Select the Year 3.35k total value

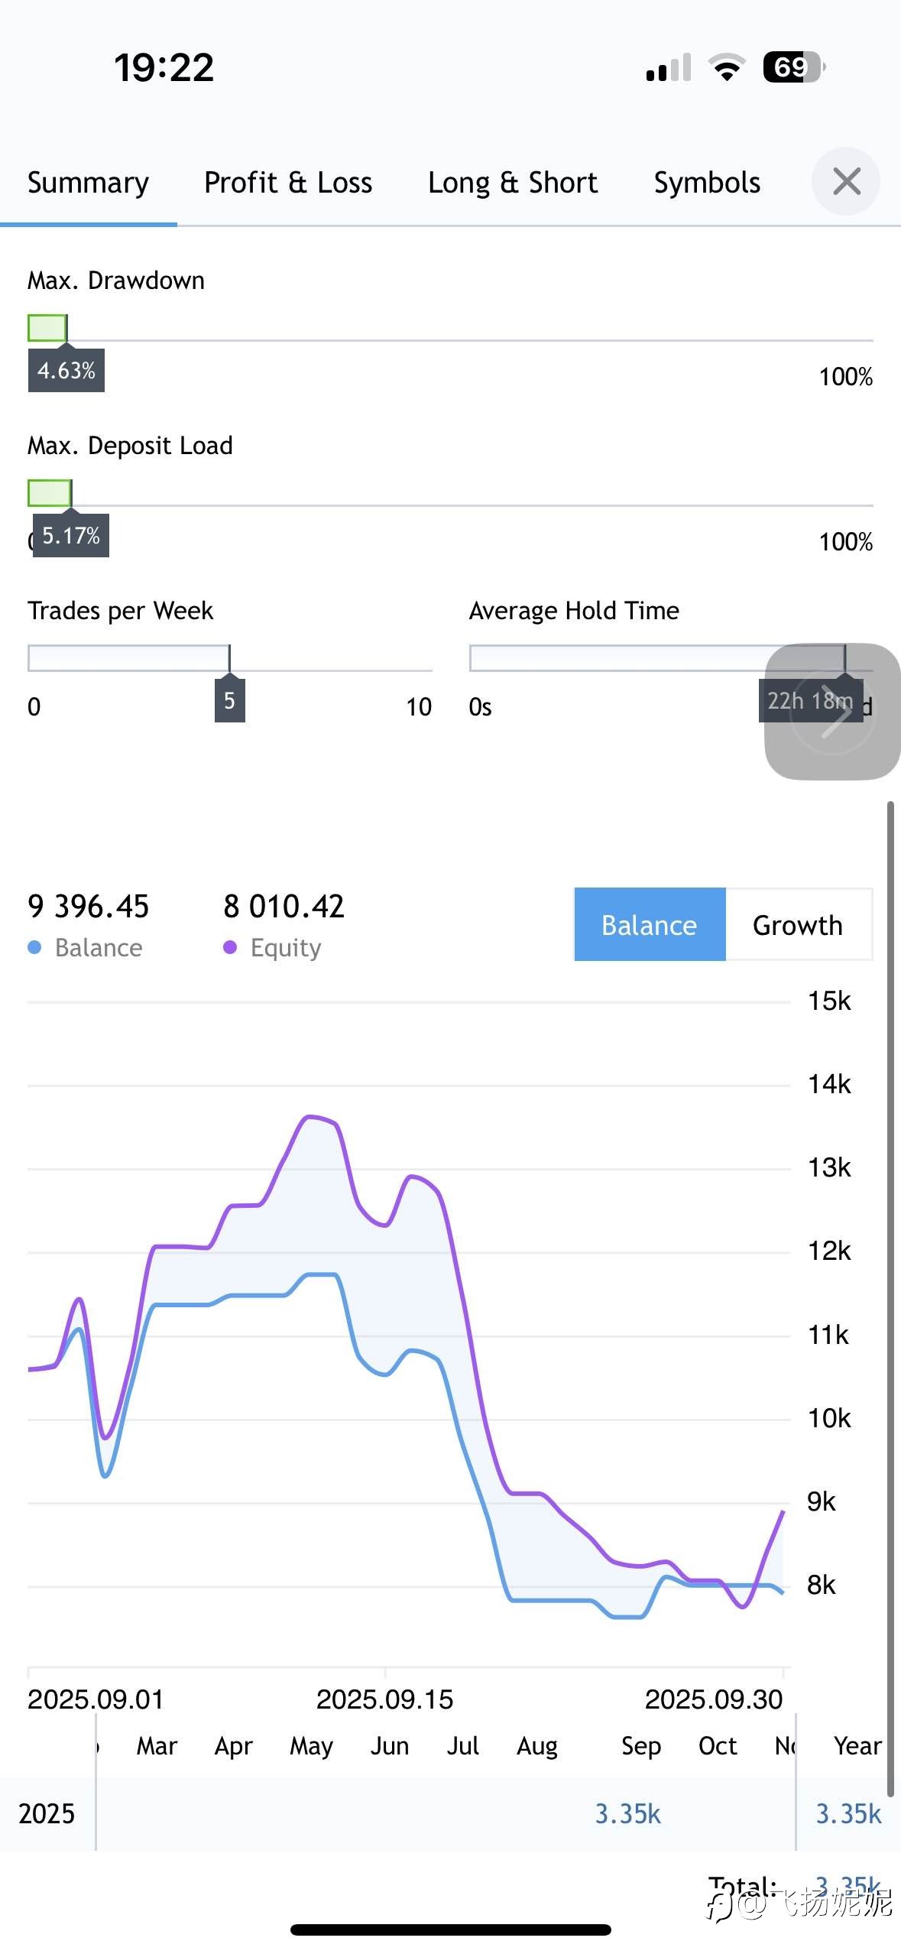point(848,1814)
